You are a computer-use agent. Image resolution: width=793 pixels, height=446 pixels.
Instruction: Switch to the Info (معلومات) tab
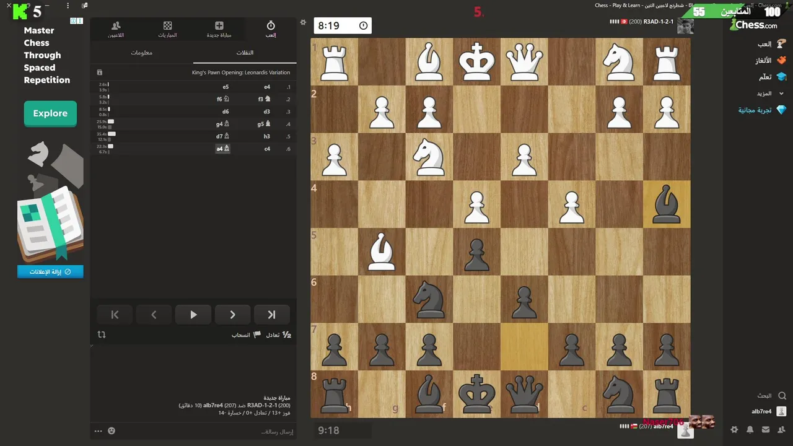click(141, 53)
